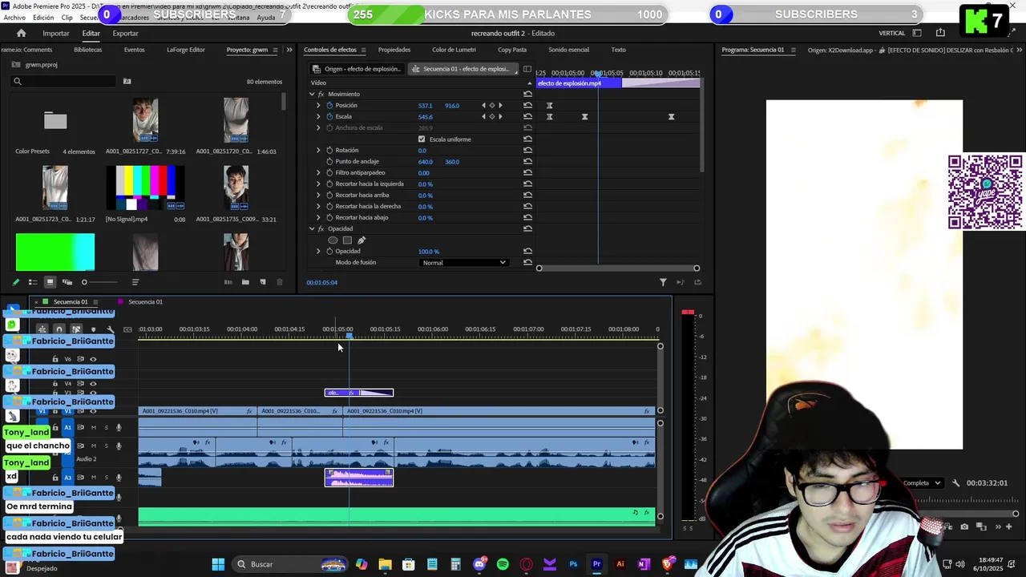Screen dimensions: 1026x577
Task: Click export icon in Effect Controls footer
Action: (x=697, y=282)
